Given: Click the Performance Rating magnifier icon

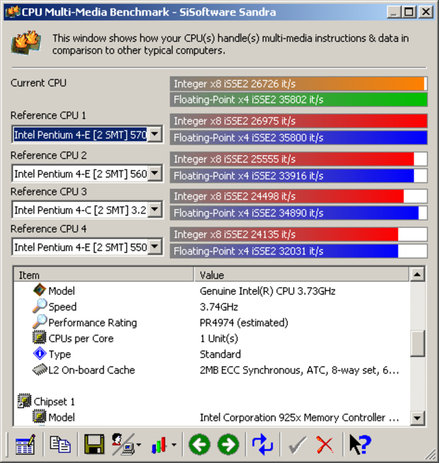Looking at the screenshot, I should point(40,322).
